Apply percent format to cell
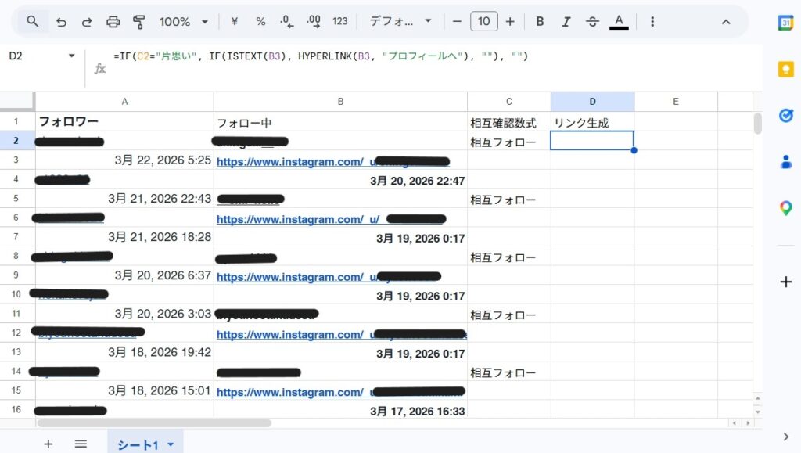The height and width of the screenshot is (453, 801). [260, 22]
